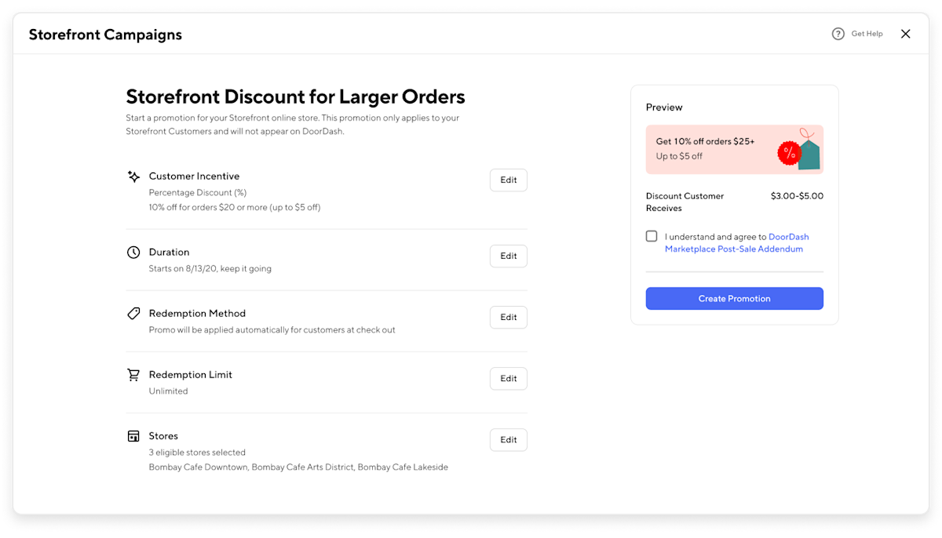The height and width of the screenshot is (538, 942).
Task: Click the clock icon beside Duration
Action: click(133, 252)
